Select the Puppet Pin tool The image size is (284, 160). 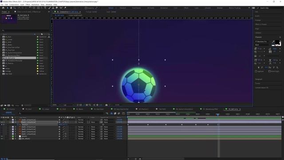65,8
